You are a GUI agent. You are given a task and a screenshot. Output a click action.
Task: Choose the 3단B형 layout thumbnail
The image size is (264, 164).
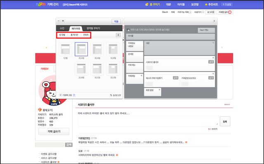click(x=113, y=49)
